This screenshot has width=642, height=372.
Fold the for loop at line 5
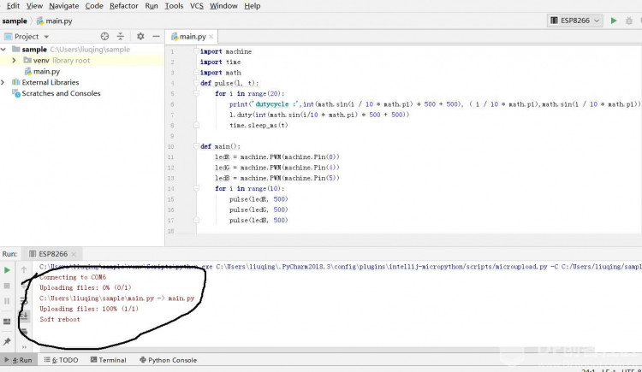197,94
